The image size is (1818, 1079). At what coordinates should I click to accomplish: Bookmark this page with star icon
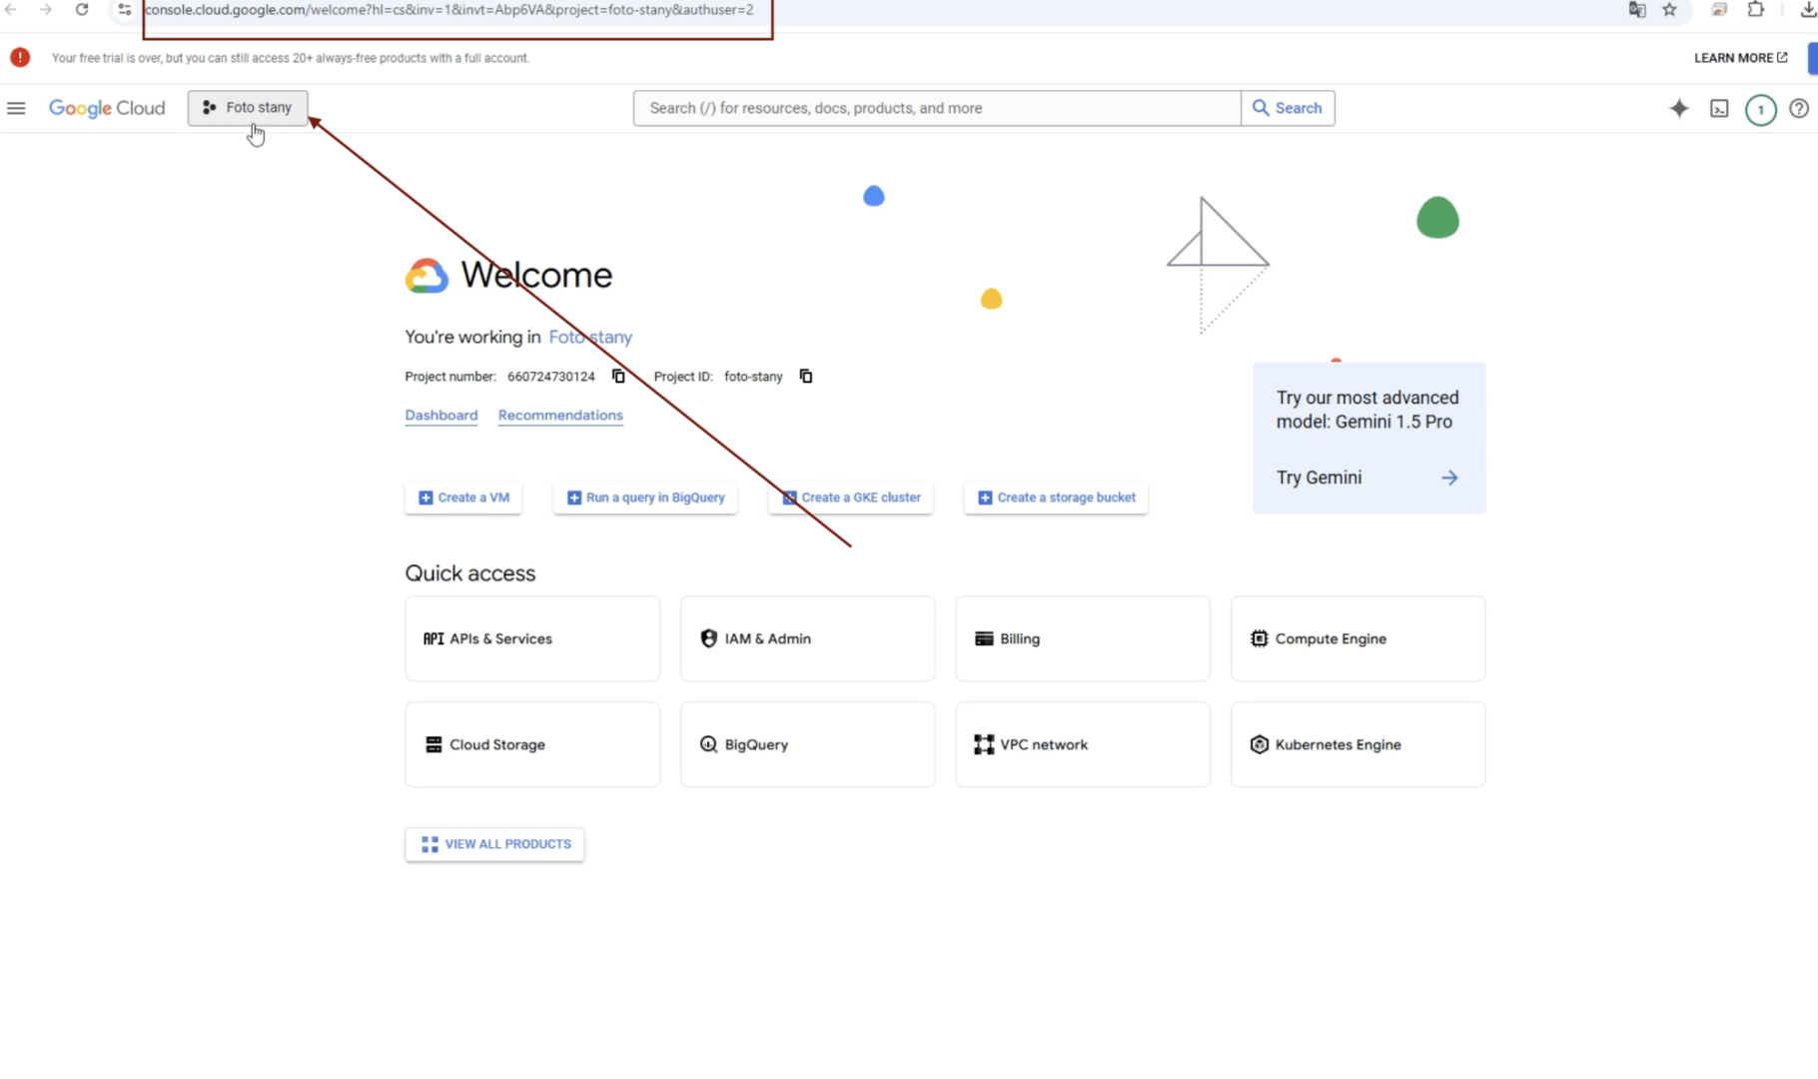[1669, 10]
